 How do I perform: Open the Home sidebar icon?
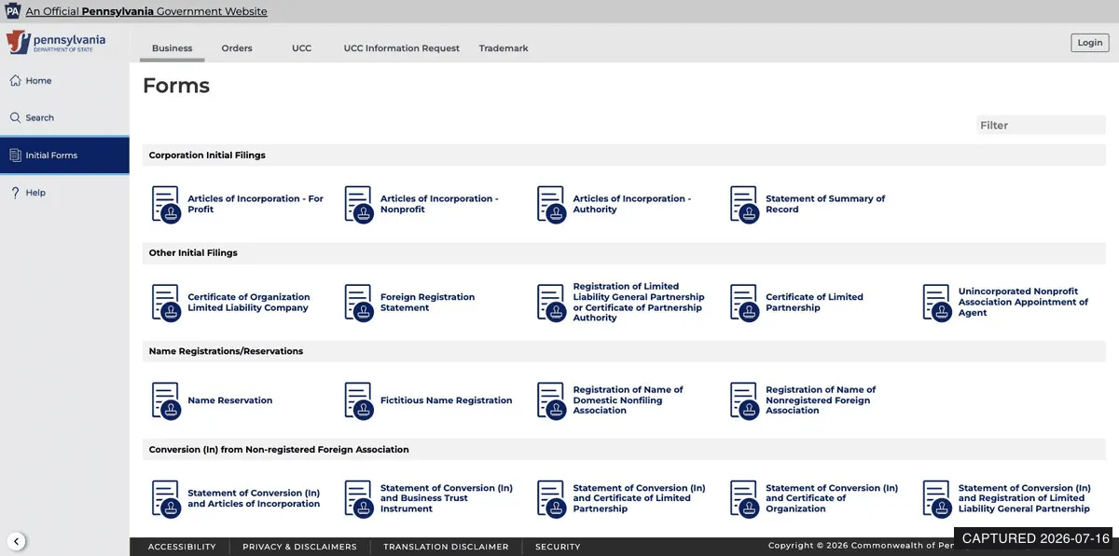click(x=15, y=81)
